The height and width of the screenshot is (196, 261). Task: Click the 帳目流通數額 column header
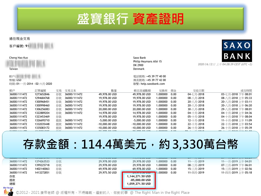(141, 91)
